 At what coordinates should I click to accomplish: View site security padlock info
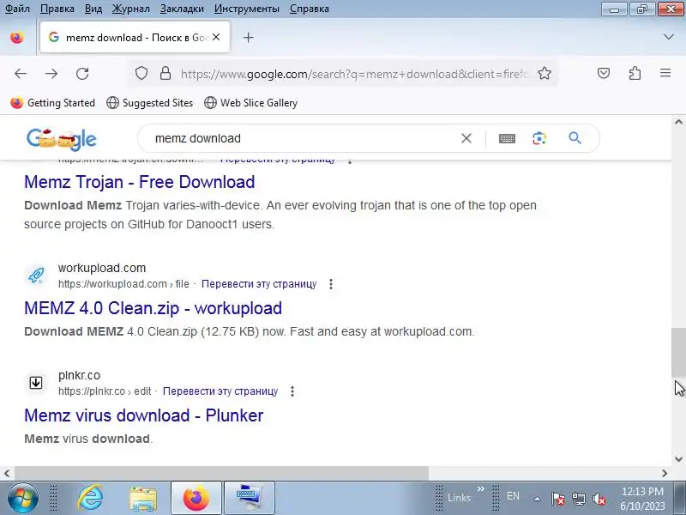165,73
